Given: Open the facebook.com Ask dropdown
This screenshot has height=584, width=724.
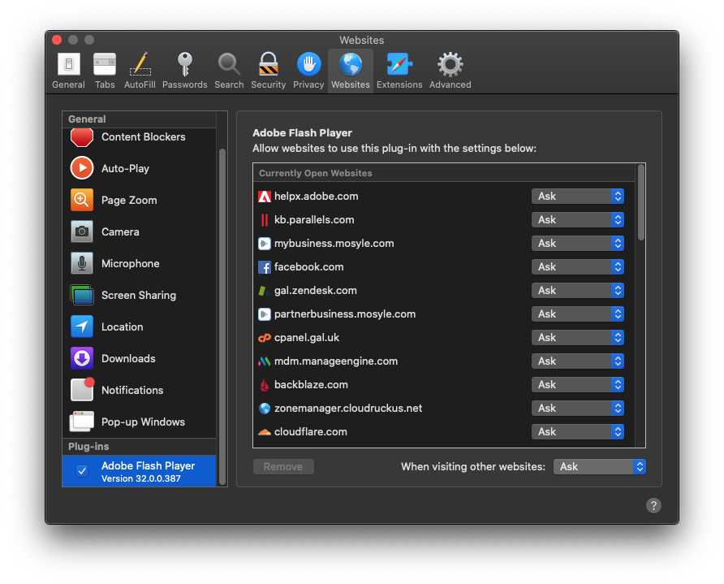Looking at the screenshot, I should [x=578, y=267].
